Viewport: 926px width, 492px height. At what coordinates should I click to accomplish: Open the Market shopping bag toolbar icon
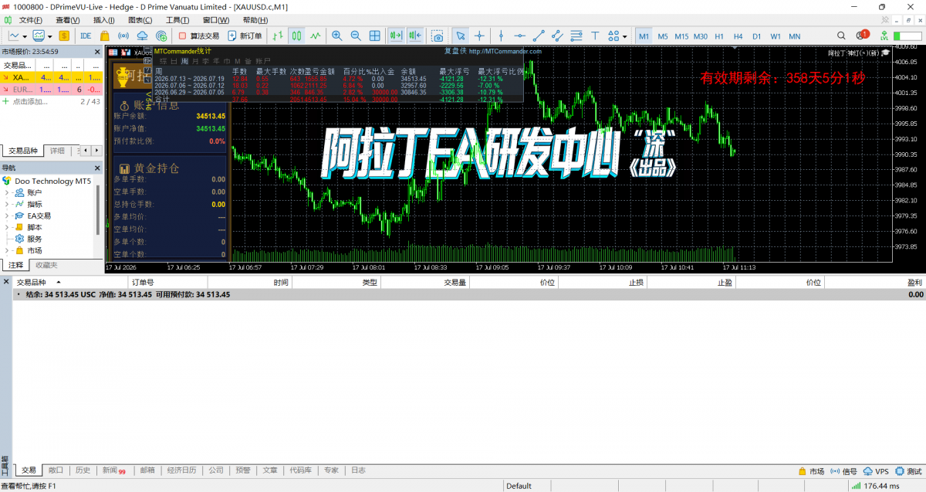point(105,36)
